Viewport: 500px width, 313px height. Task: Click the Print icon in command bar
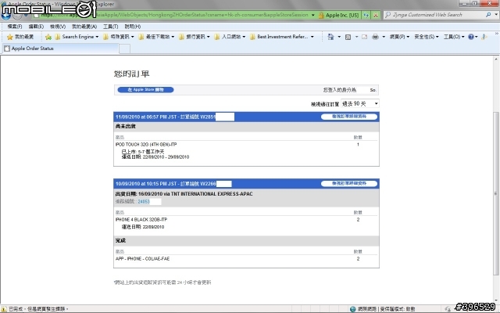click(375, 37)
